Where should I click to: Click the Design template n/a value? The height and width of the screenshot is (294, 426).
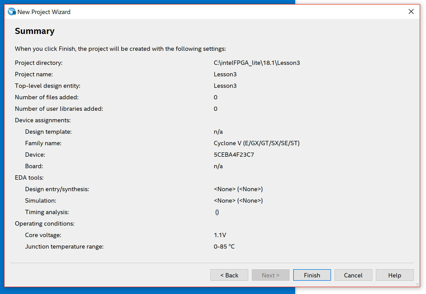[218, 132]
